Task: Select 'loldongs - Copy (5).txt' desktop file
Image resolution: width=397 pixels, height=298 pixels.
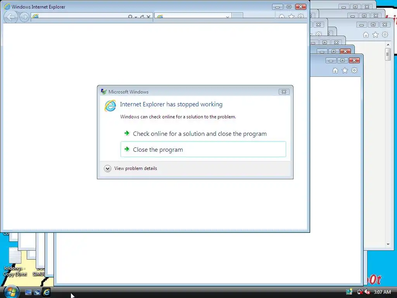Action: pyautogui.click(x=15, y=262)
